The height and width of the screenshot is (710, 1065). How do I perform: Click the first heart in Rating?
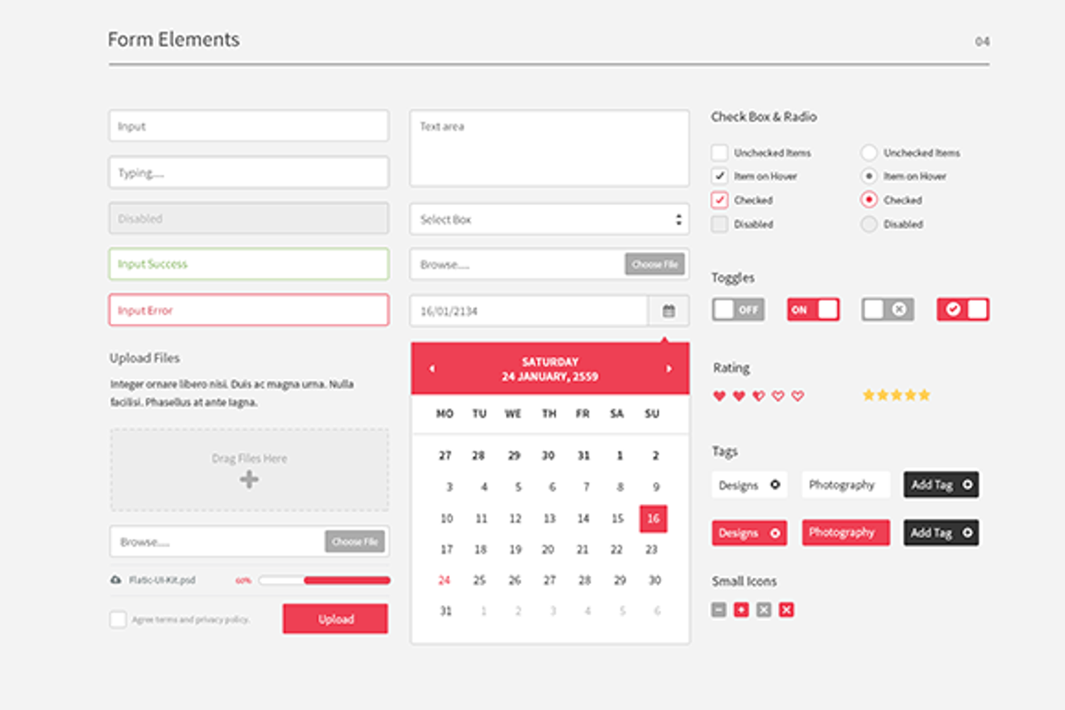(x=720, y=396)
